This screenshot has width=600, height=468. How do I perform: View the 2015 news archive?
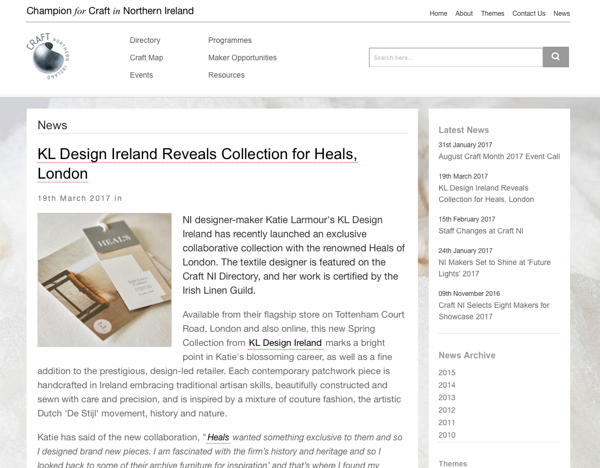(x=447, y=372)
